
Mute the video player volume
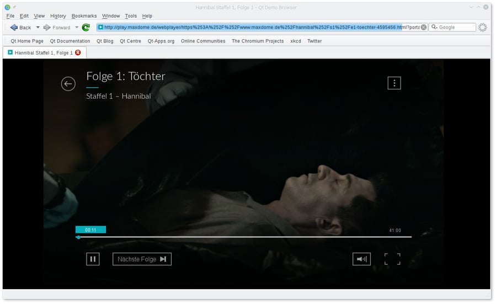[361, 259]
